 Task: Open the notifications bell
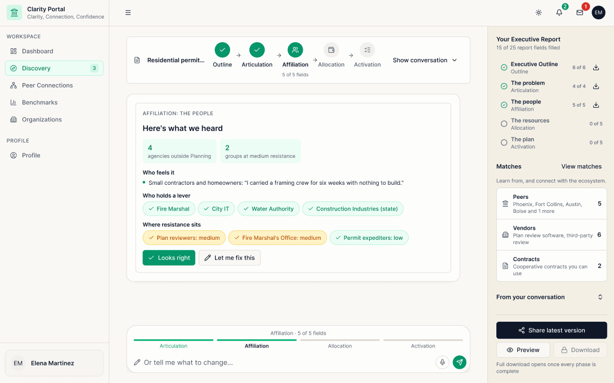(x=559, y=12)
